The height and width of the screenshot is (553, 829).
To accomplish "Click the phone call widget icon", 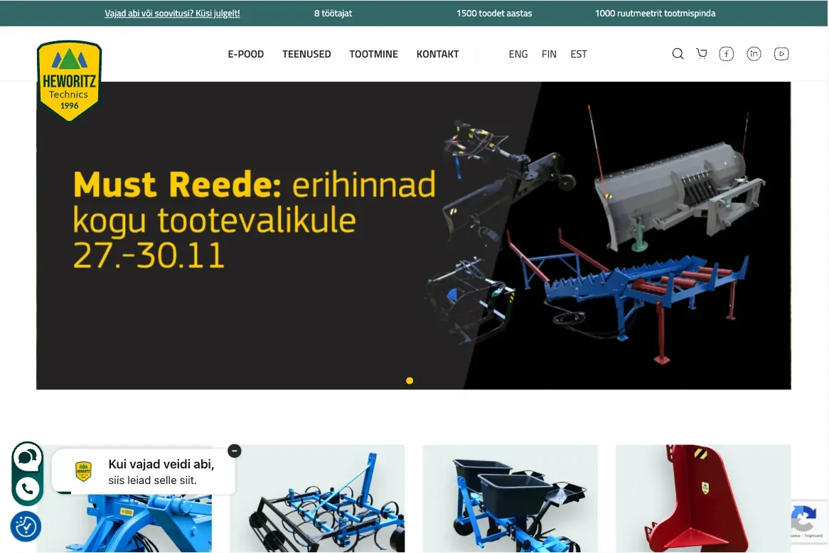I will point(27,489).
